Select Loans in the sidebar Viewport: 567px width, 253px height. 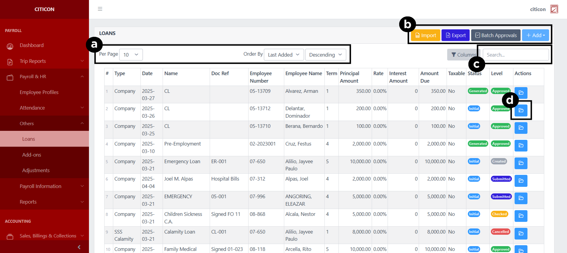(x=44, y=139)
